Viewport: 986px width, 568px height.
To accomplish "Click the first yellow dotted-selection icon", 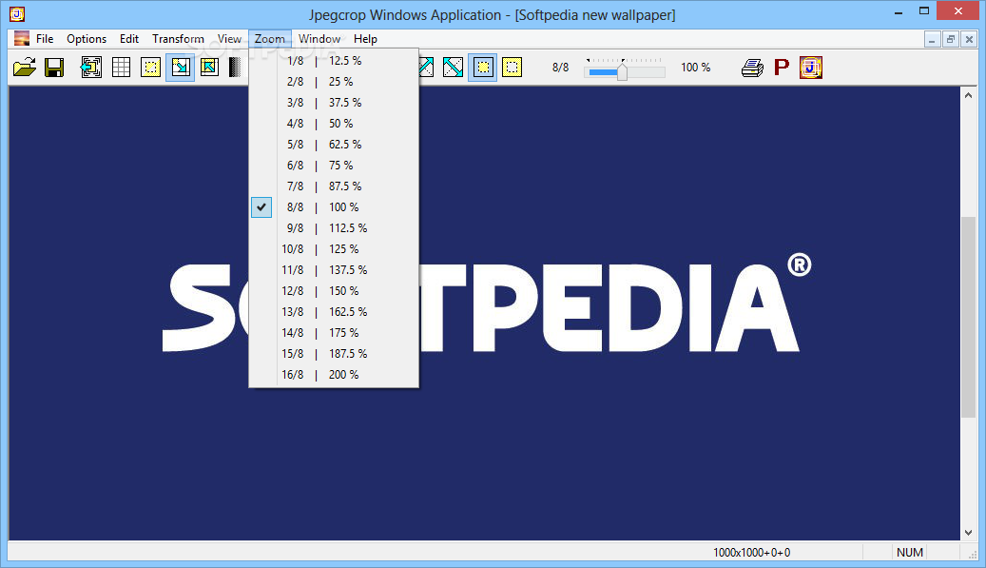I will (150, 68).
